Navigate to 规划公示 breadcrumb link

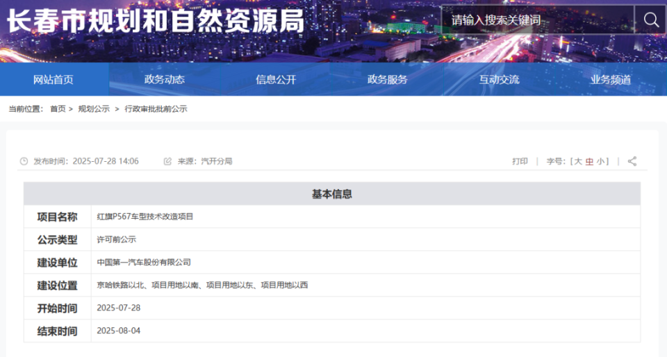tap(94, 109)
